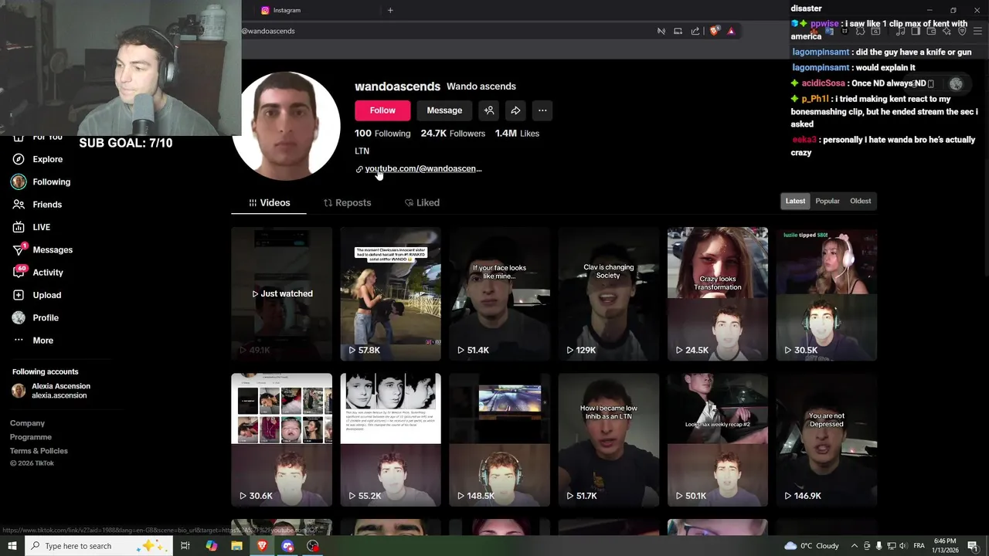This screenshot has height=556, width=989.
Task: Open Alexia Ascension following account
Action: pos(51,391)
